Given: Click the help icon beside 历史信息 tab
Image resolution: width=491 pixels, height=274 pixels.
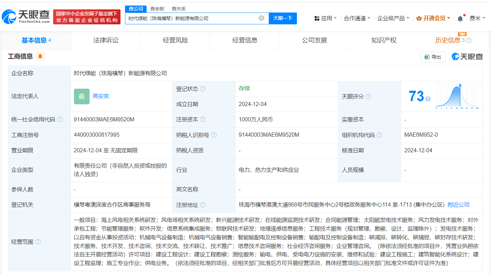Looking at the screenshot, I should [469, 40].
